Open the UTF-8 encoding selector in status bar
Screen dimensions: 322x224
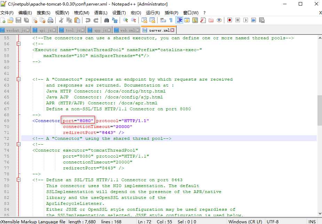click(273, 222)
